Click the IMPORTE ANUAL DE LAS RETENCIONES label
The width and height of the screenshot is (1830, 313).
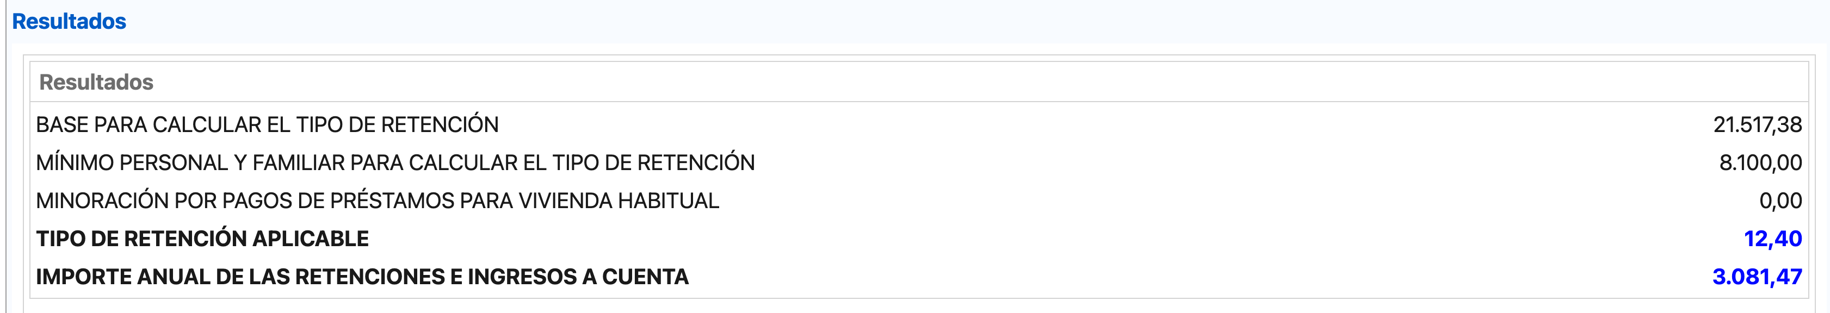pos(362,277)
